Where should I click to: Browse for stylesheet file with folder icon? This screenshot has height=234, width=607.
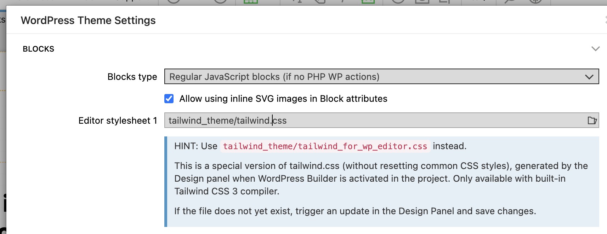tap(592, 121)
